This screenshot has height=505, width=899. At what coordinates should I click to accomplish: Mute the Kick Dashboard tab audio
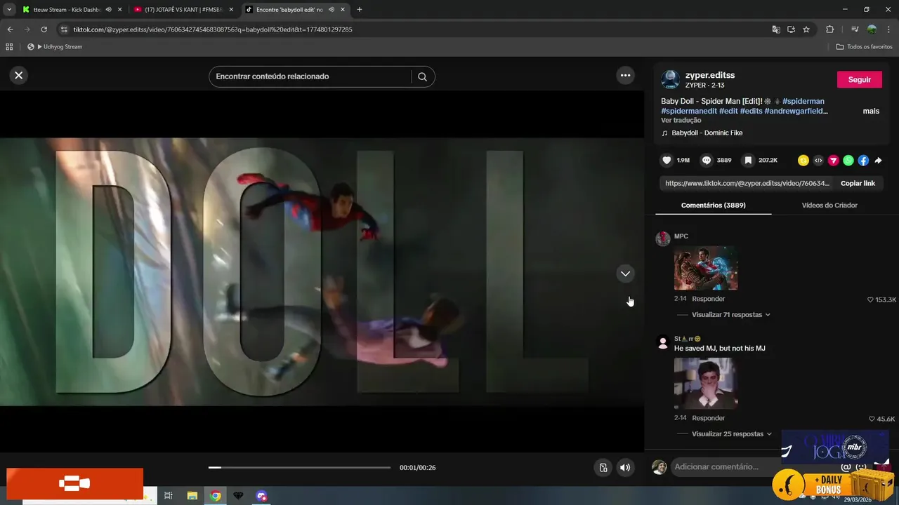(108, 10)
